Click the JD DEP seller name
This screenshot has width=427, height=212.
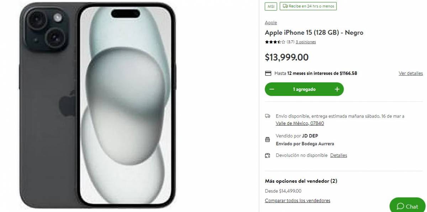pyautogui.click(x=309, y=136)
